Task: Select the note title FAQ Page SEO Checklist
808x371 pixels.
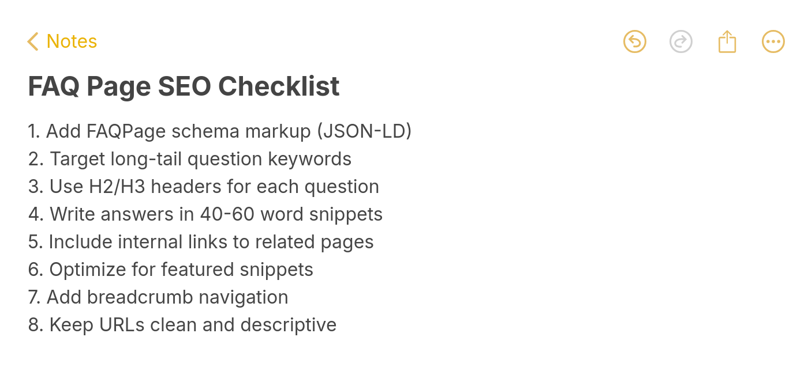Action: (184, 86)
